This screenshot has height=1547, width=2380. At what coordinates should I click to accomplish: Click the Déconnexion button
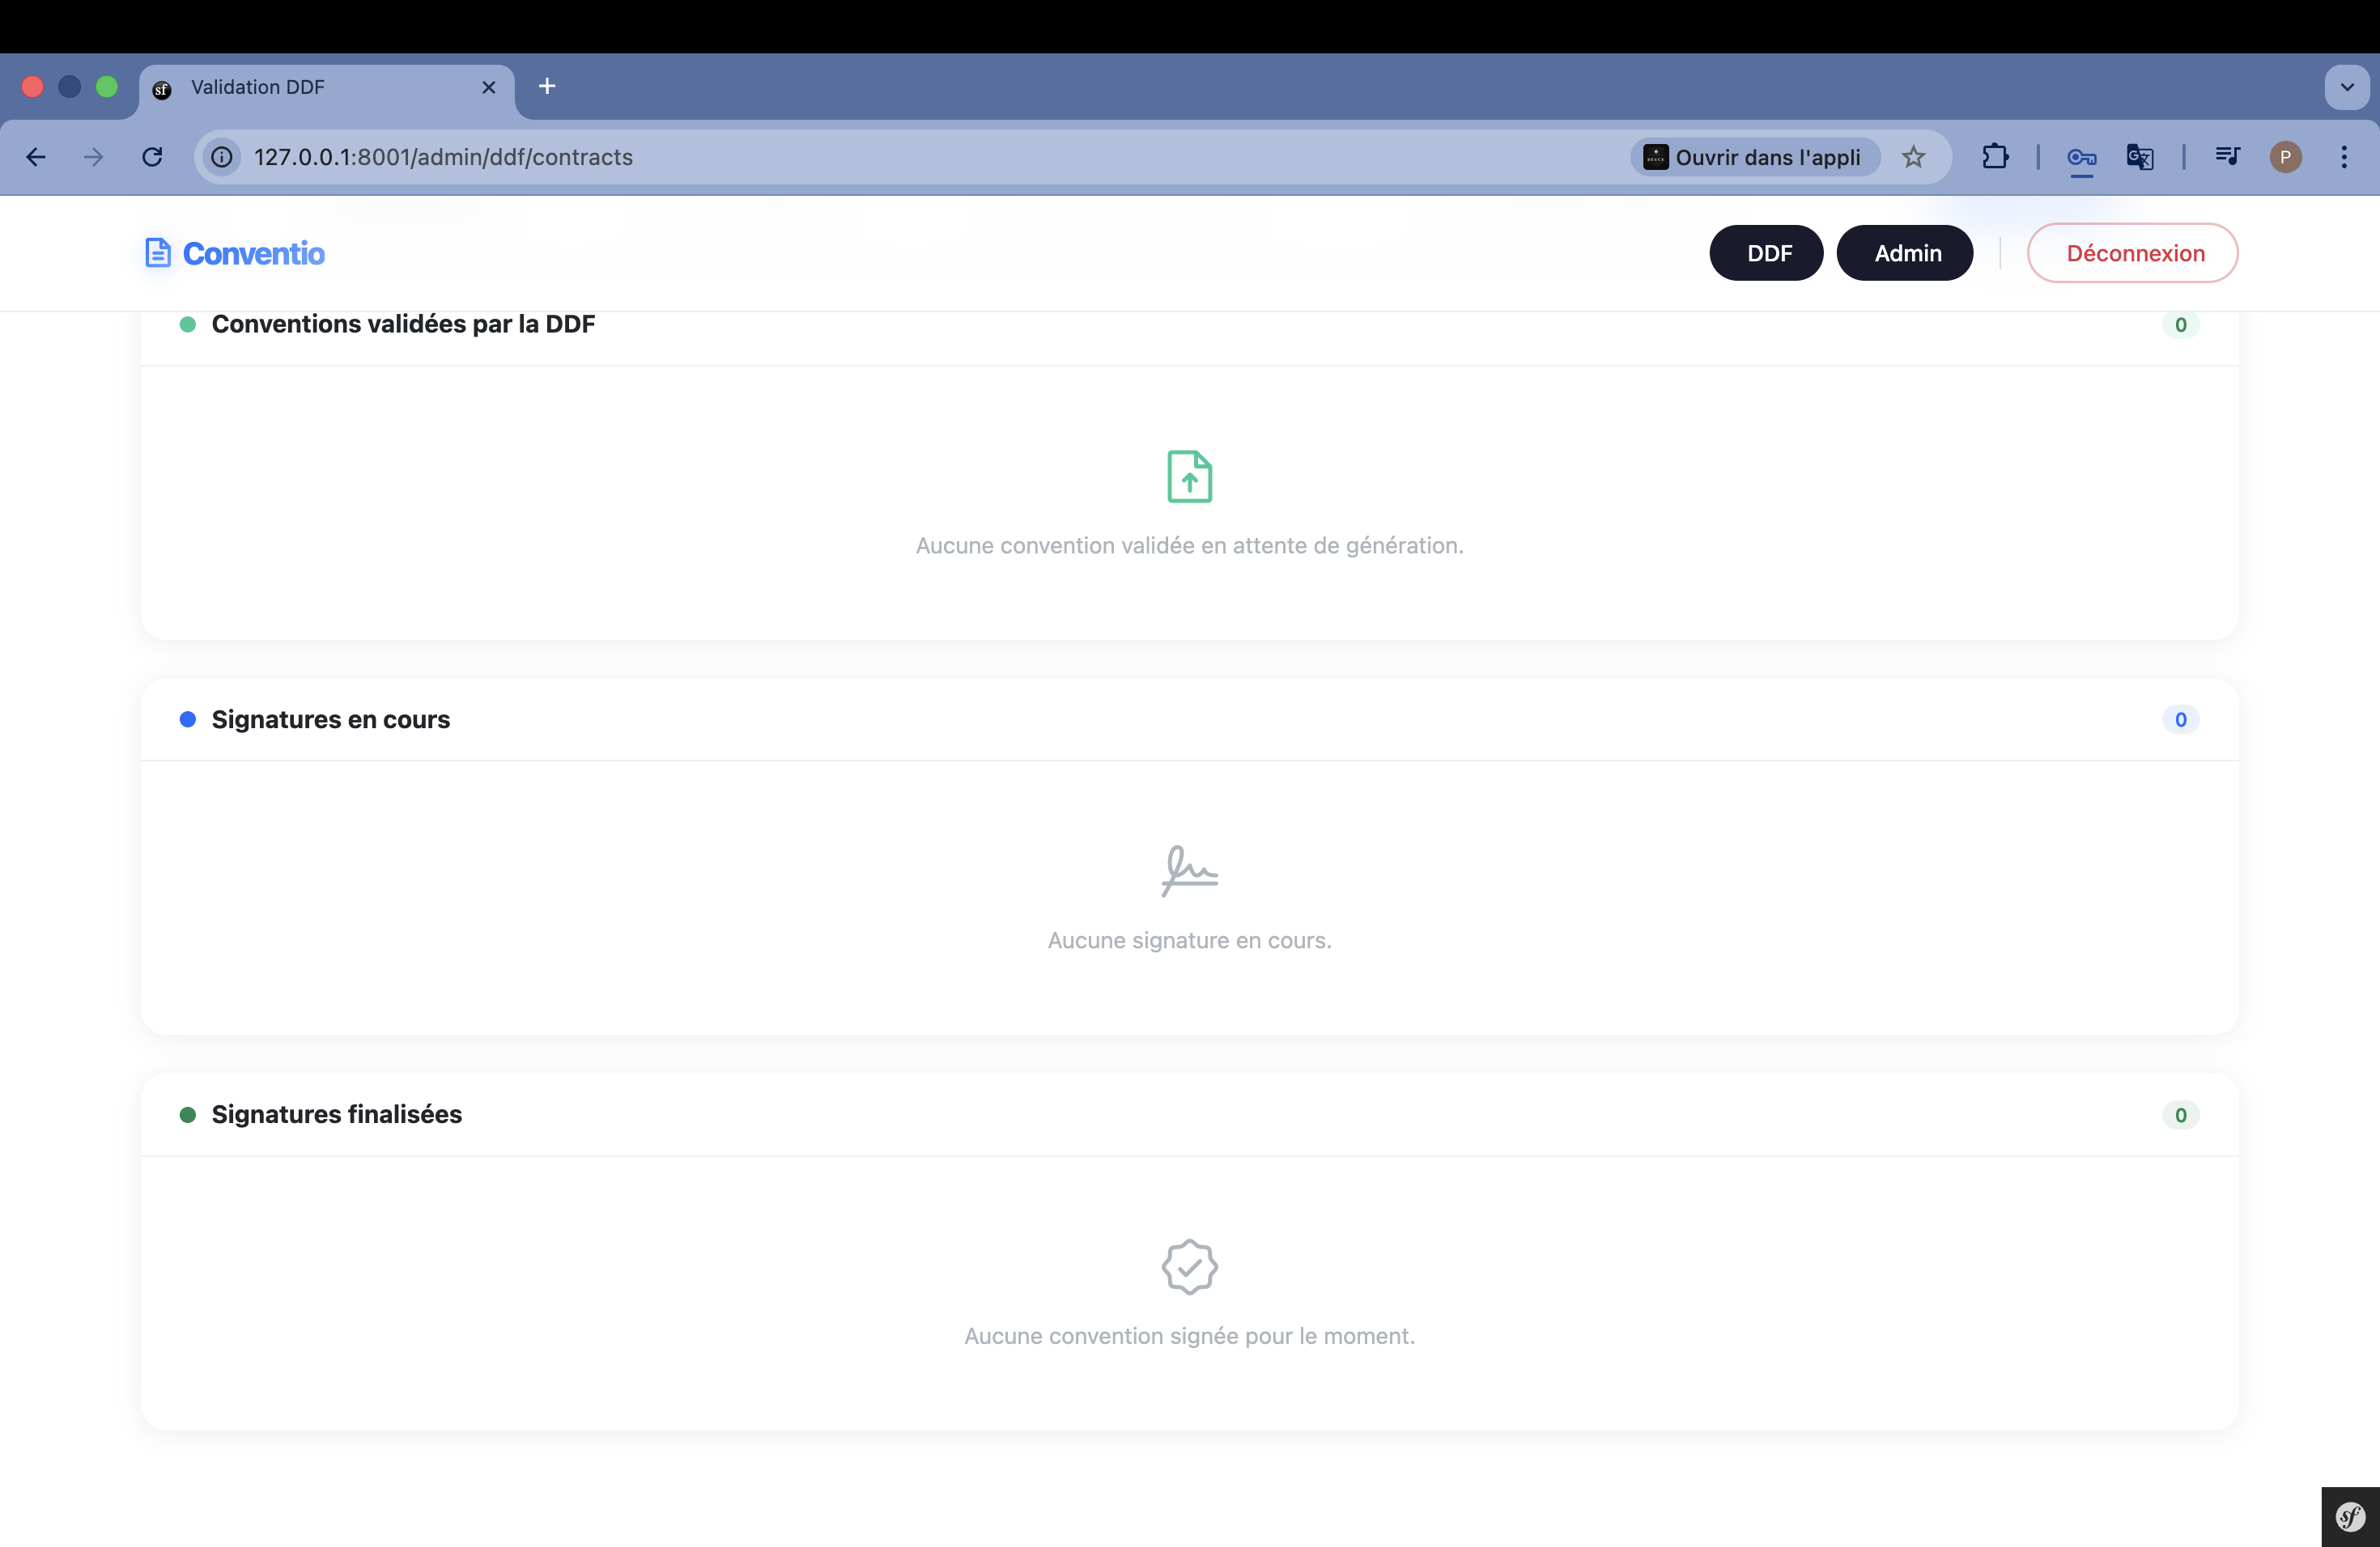(x=2132, y=252)
